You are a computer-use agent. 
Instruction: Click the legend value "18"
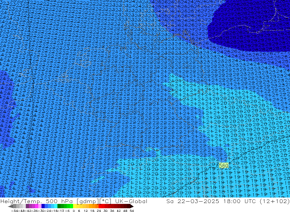92,211
